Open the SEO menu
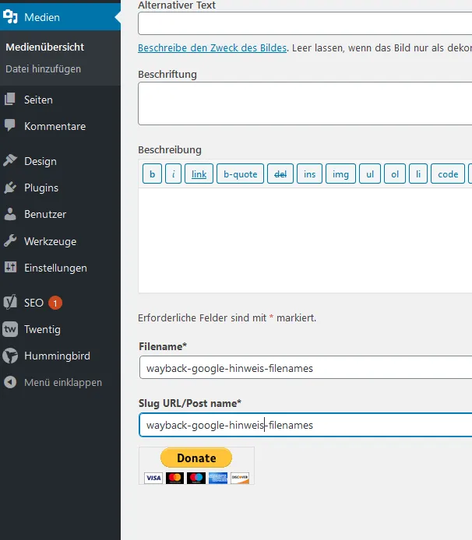Image resolution: width=472 pixels, height=540 pixels. (x=60, y=303)
